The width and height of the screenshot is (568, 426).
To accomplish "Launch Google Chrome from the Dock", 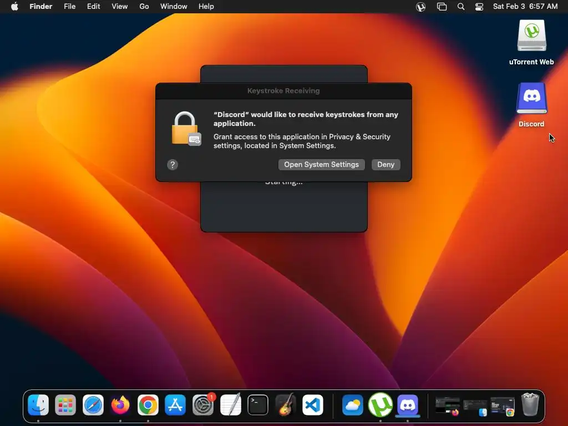I will [148, 404].
